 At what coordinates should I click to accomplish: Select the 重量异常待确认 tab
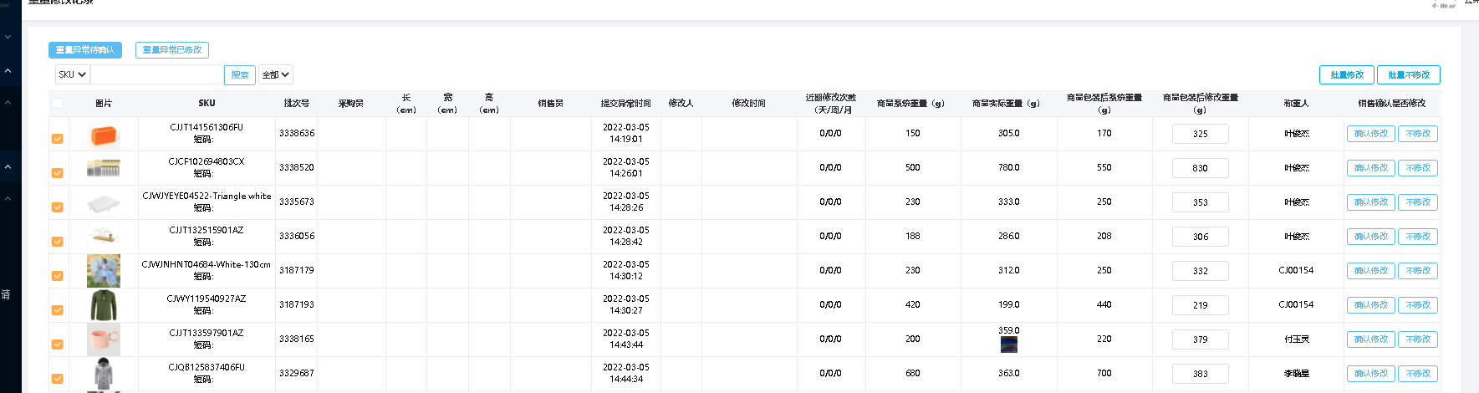point(85,50)
